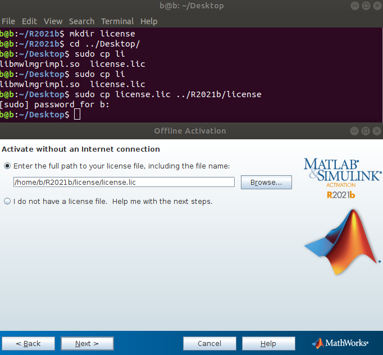Open the Help menu in the terminal
This screenshot has height=355, width=383.
tap(149, 21)
